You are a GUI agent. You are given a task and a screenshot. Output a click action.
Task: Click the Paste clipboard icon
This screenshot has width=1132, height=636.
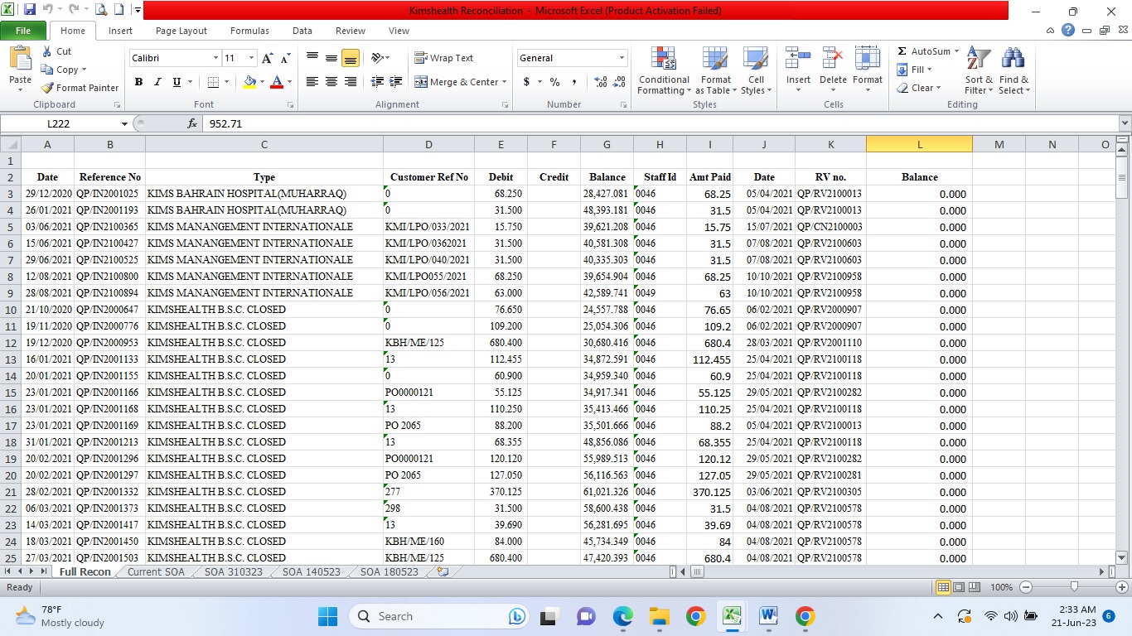(20, 60)
